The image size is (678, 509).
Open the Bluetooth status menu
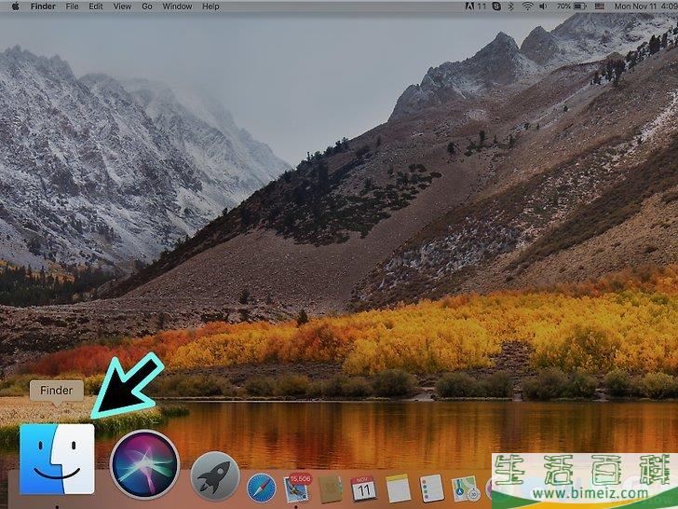click(510, 6)
